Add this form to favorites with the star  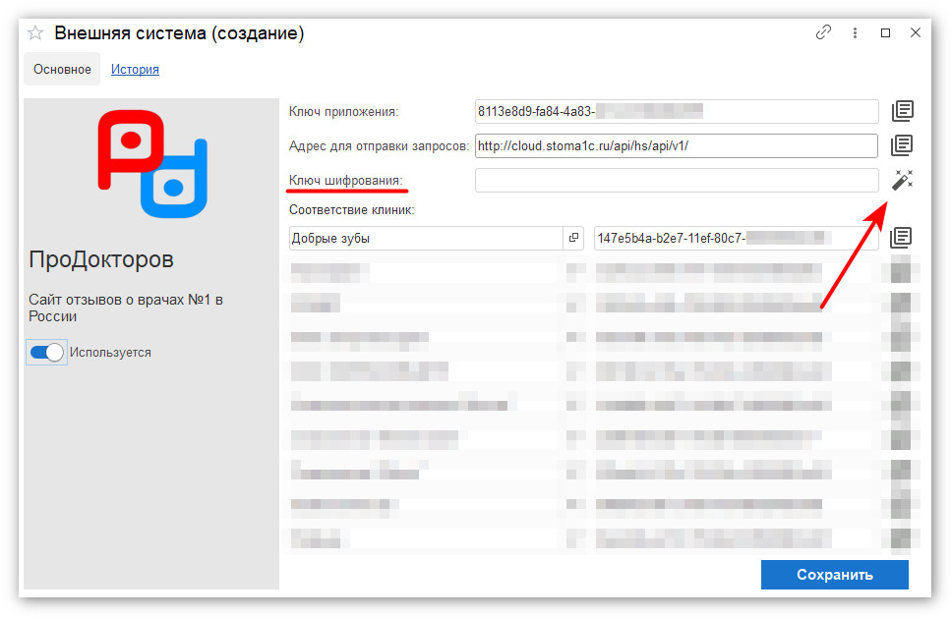click(x=35, y=33)
